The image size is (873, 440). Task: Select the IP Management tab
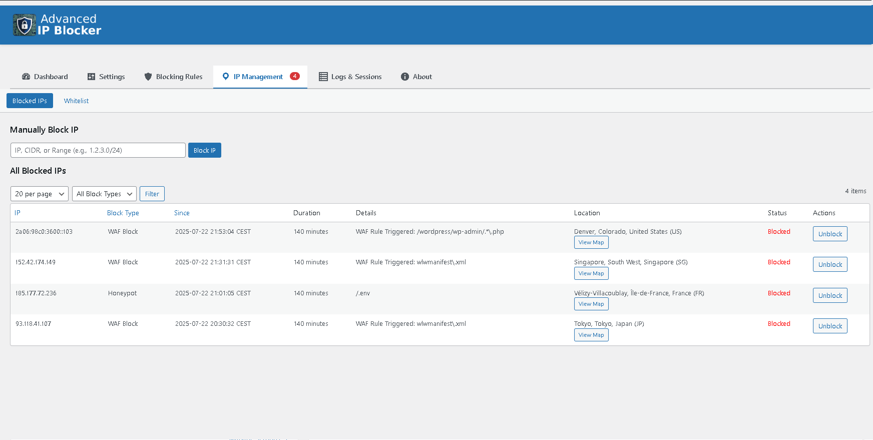260,77
